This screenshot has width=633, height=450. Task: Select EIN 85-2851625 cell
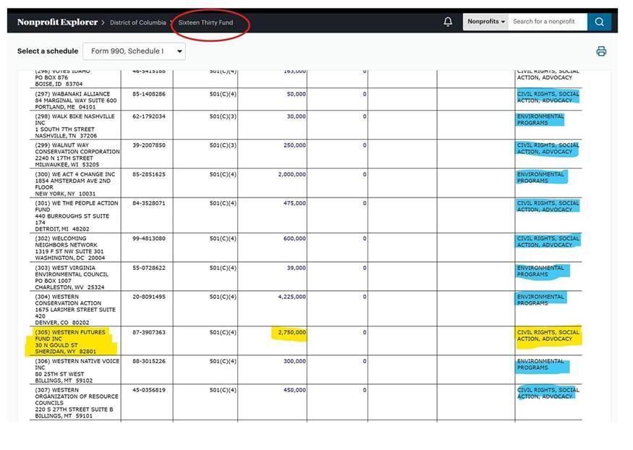(148, 174)
